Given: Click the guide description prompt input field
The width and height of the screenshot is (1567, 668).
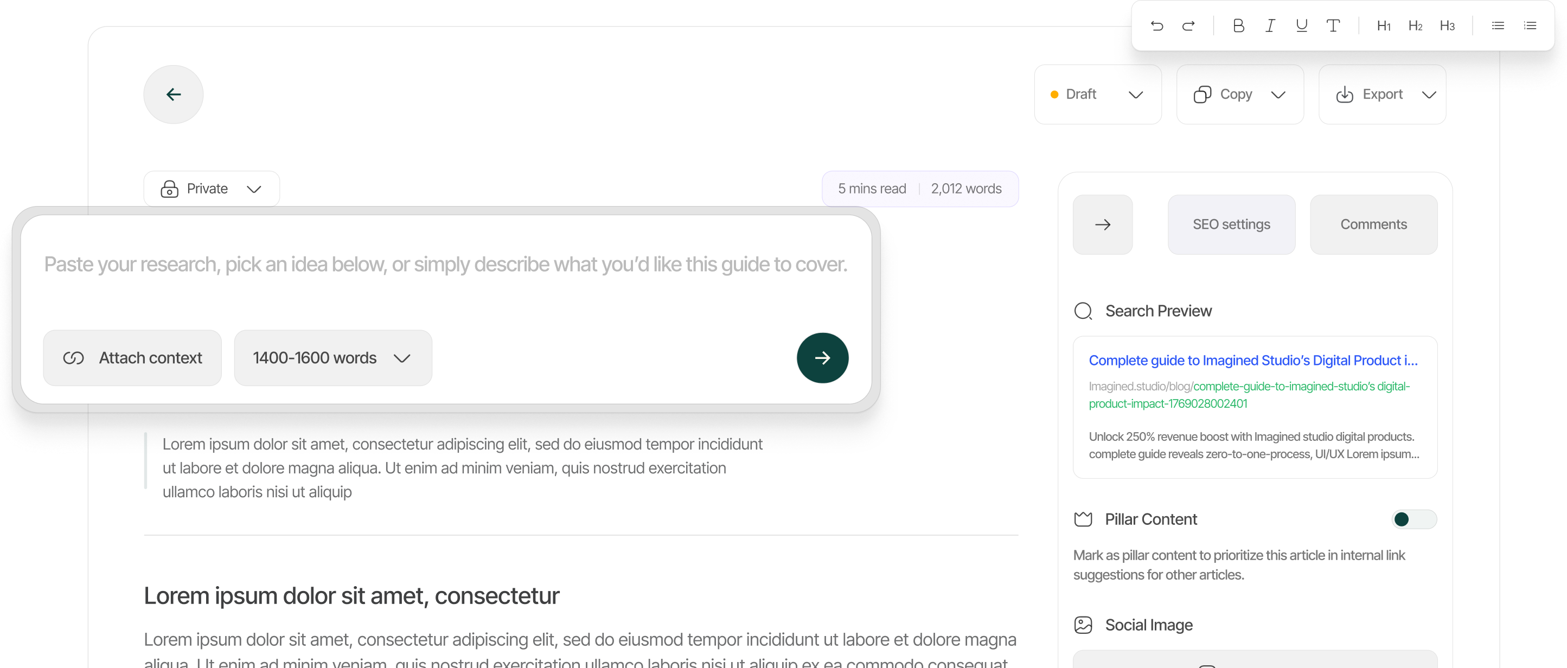Looking at the screenshot, I should point(445,265).
